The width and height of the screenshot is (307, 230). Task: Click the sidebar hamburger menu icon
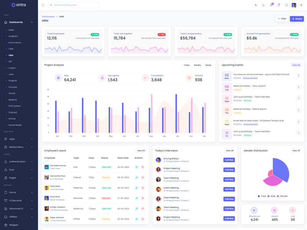[43, 5]
